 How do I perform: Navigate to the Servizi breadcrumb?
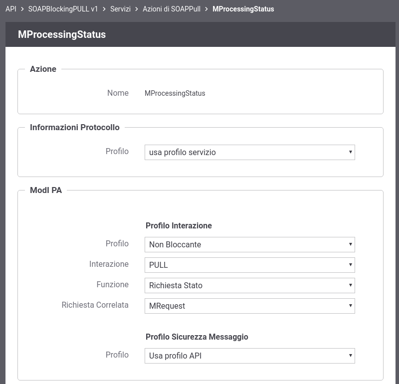(120, 9)
